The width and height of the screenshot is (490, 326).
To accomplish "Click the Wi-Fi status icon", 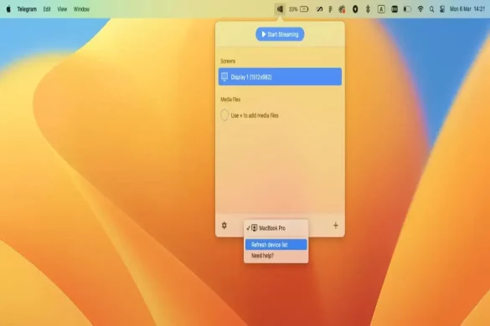I will 420,9.
